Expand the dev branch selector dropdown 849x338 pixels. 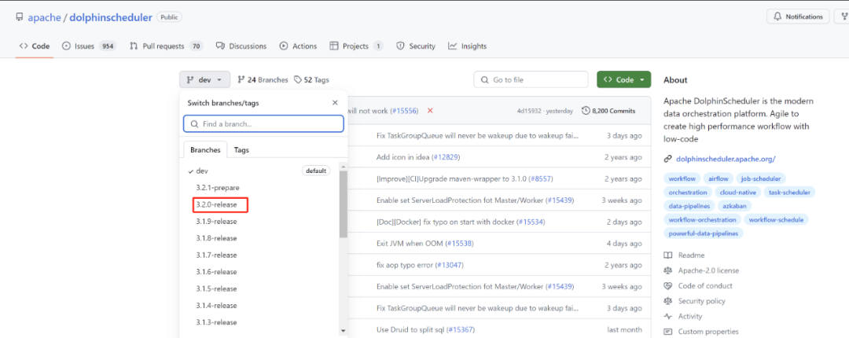pyautogui.click(x=204, y=79)
